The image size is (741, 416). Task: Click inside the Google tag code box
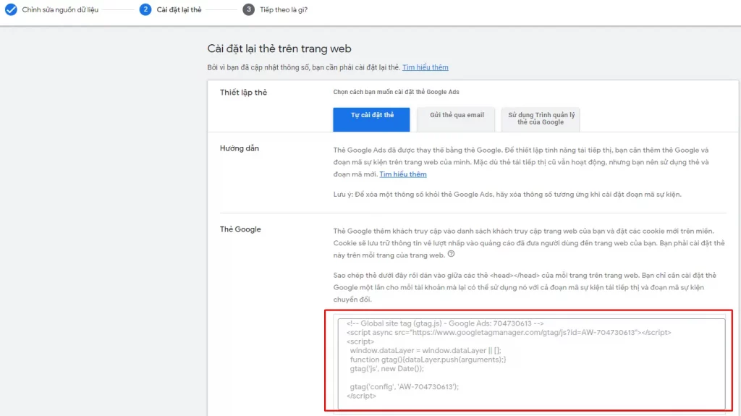[x=531, y=363]
